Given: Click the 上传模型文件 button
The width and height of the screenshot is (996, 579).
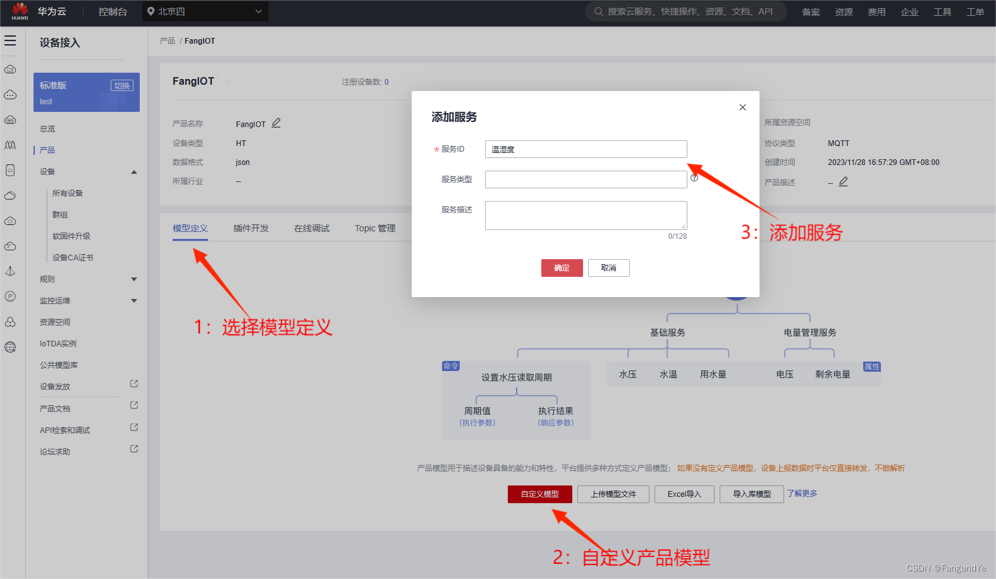Looking at the screenshot, I should coord(613,494).
